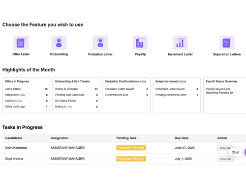
Task: Select candidate name Gopi krishna
Action: 14,159
